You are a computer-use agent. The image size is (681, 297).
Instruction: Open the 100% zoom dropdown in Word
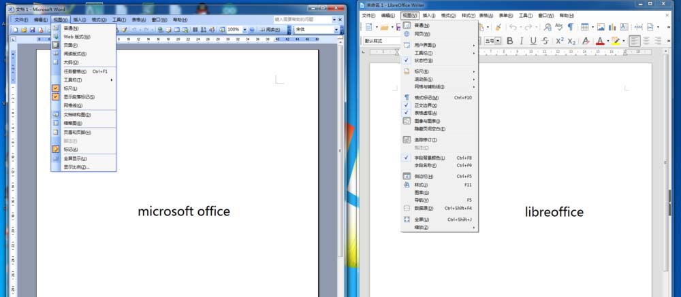[x=244, y=29]
